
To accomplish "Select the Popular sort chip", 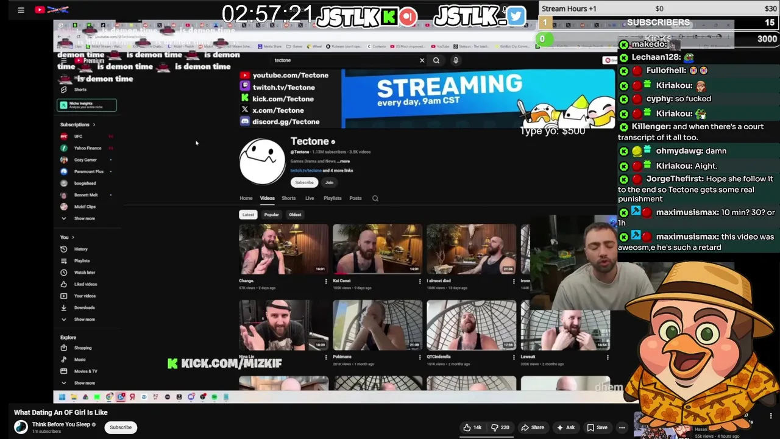I will (x=271, y=215).
